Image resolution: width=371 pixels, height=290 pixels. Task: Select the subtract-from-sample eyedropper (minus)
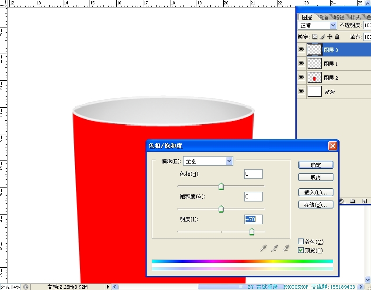pyautogui.click(x=286, y=248)
